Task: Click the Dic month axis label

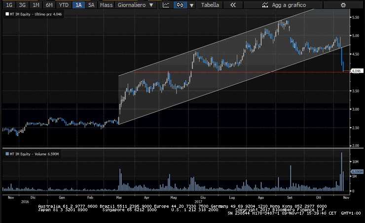Action: [x=33, y=197]
